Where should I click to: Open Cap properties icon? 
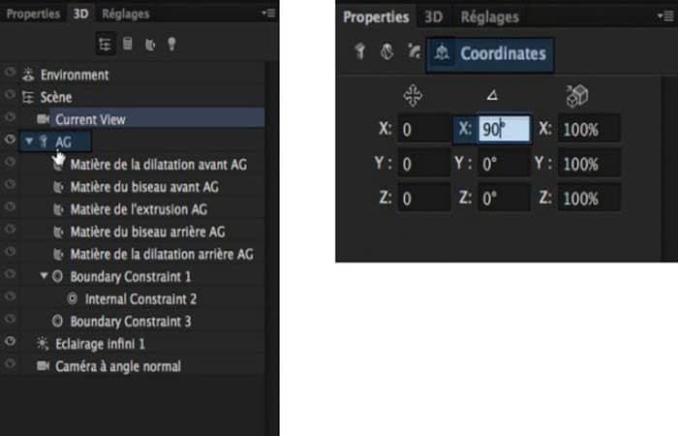[414, 53]
